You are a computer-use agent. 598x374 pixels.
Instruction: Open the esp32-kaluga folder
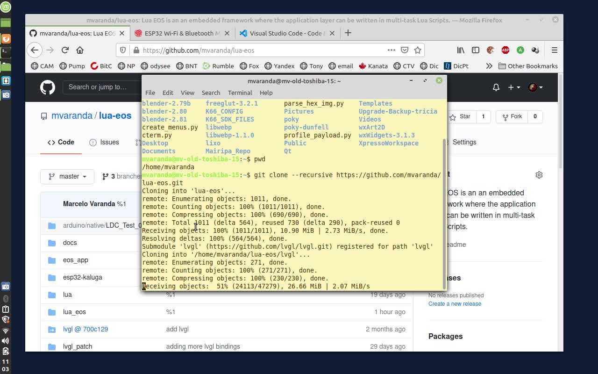(83, 277)
